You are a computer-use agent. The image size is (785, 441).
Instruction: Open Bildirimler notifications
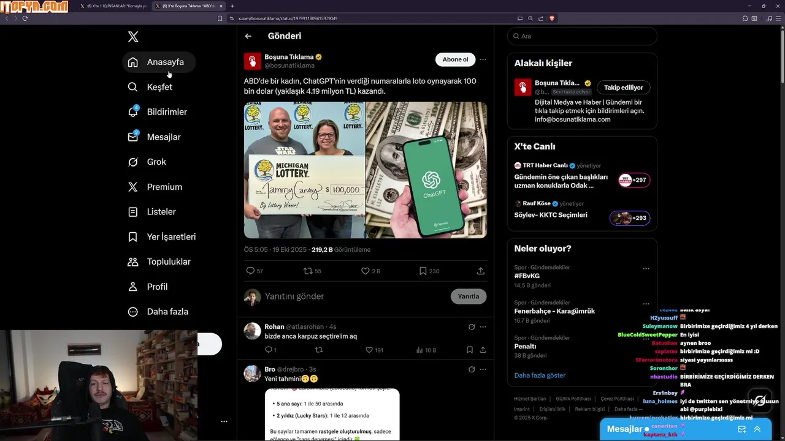[158, 112]
